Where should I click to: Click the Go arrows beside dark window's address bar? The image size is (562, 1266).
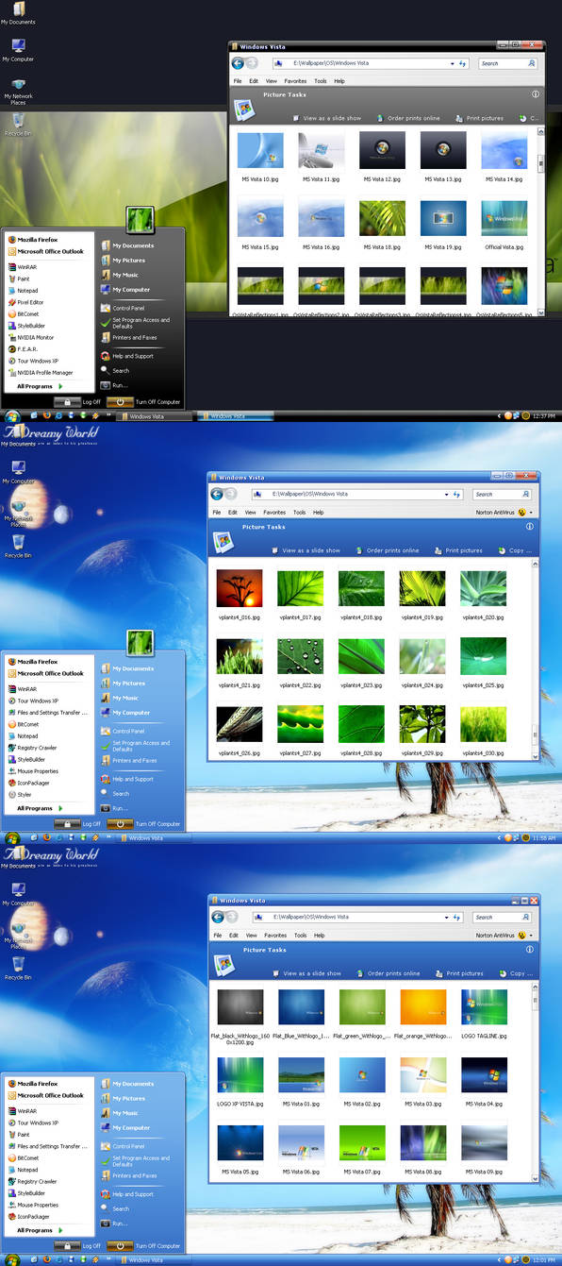(x=463, y=63)
